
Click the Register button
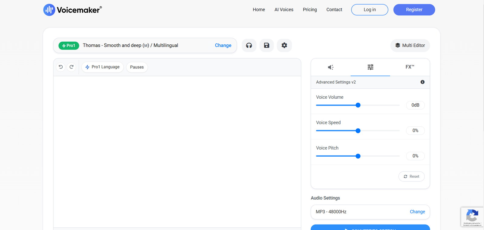click(414, 10)
